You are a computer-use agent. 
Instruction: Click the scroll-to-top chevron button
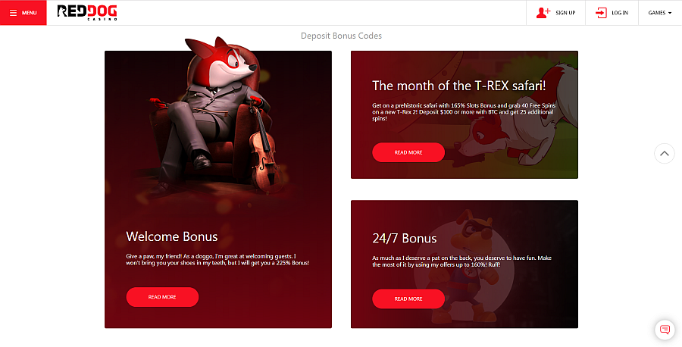(664, 153)
